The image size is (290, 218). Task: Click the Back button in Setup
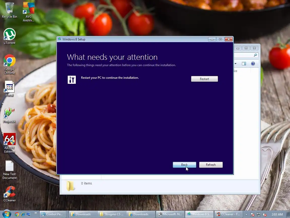184,165
